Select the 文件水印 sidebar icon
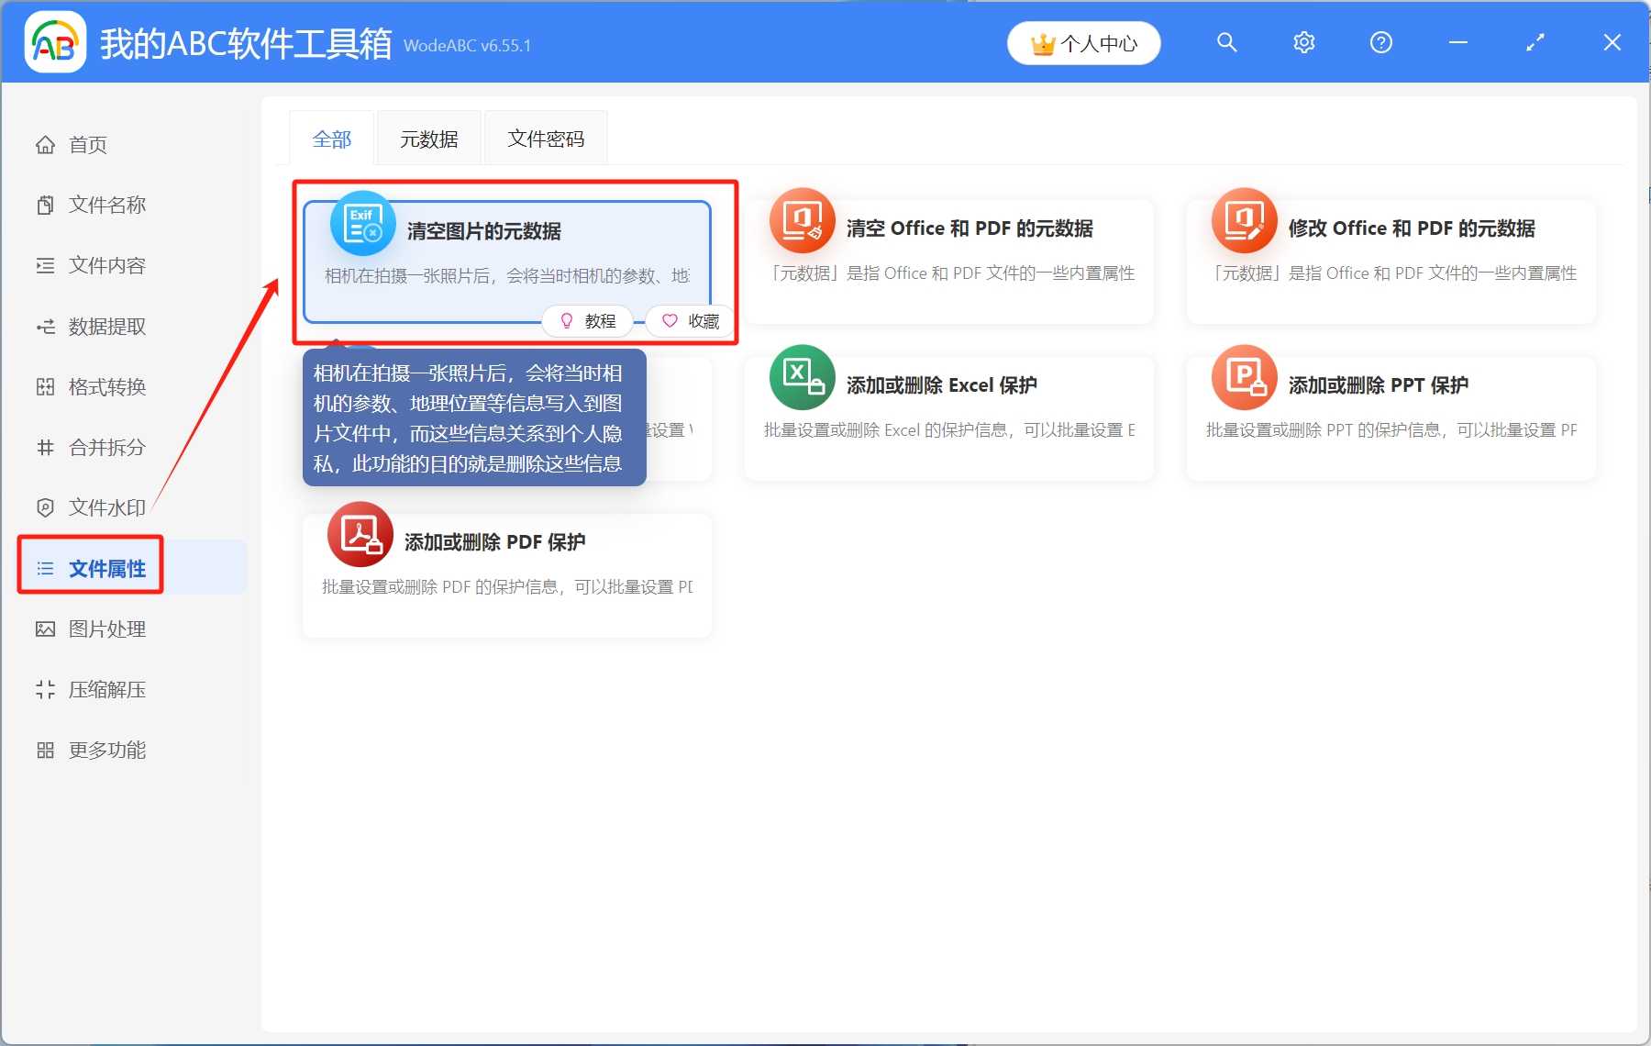The width and height of the screenshot is (1651, 1046). (x=104, y=507)
